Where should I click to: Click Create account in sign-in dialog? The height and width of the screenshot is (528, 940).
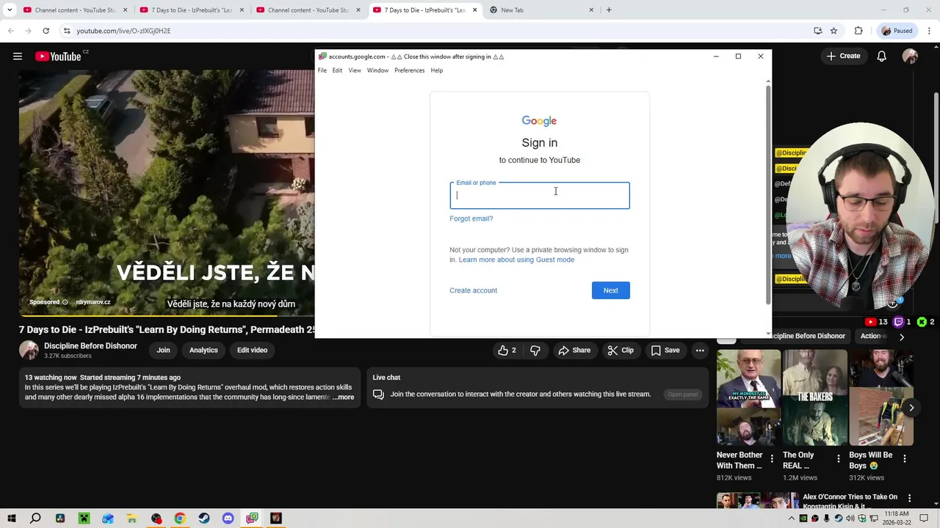click(474, 290)
